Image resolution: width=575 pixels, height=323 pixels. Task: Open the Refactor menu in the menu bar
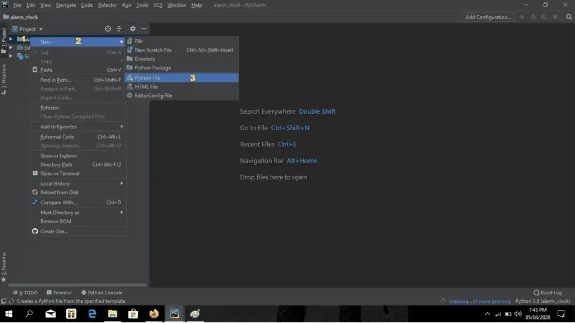(x=107, y=4)
